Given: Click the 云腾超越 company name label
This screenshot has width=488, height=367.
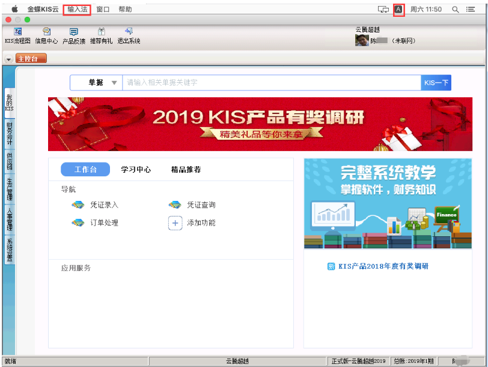Looking at the screenshot, I should tap(368, 30).
